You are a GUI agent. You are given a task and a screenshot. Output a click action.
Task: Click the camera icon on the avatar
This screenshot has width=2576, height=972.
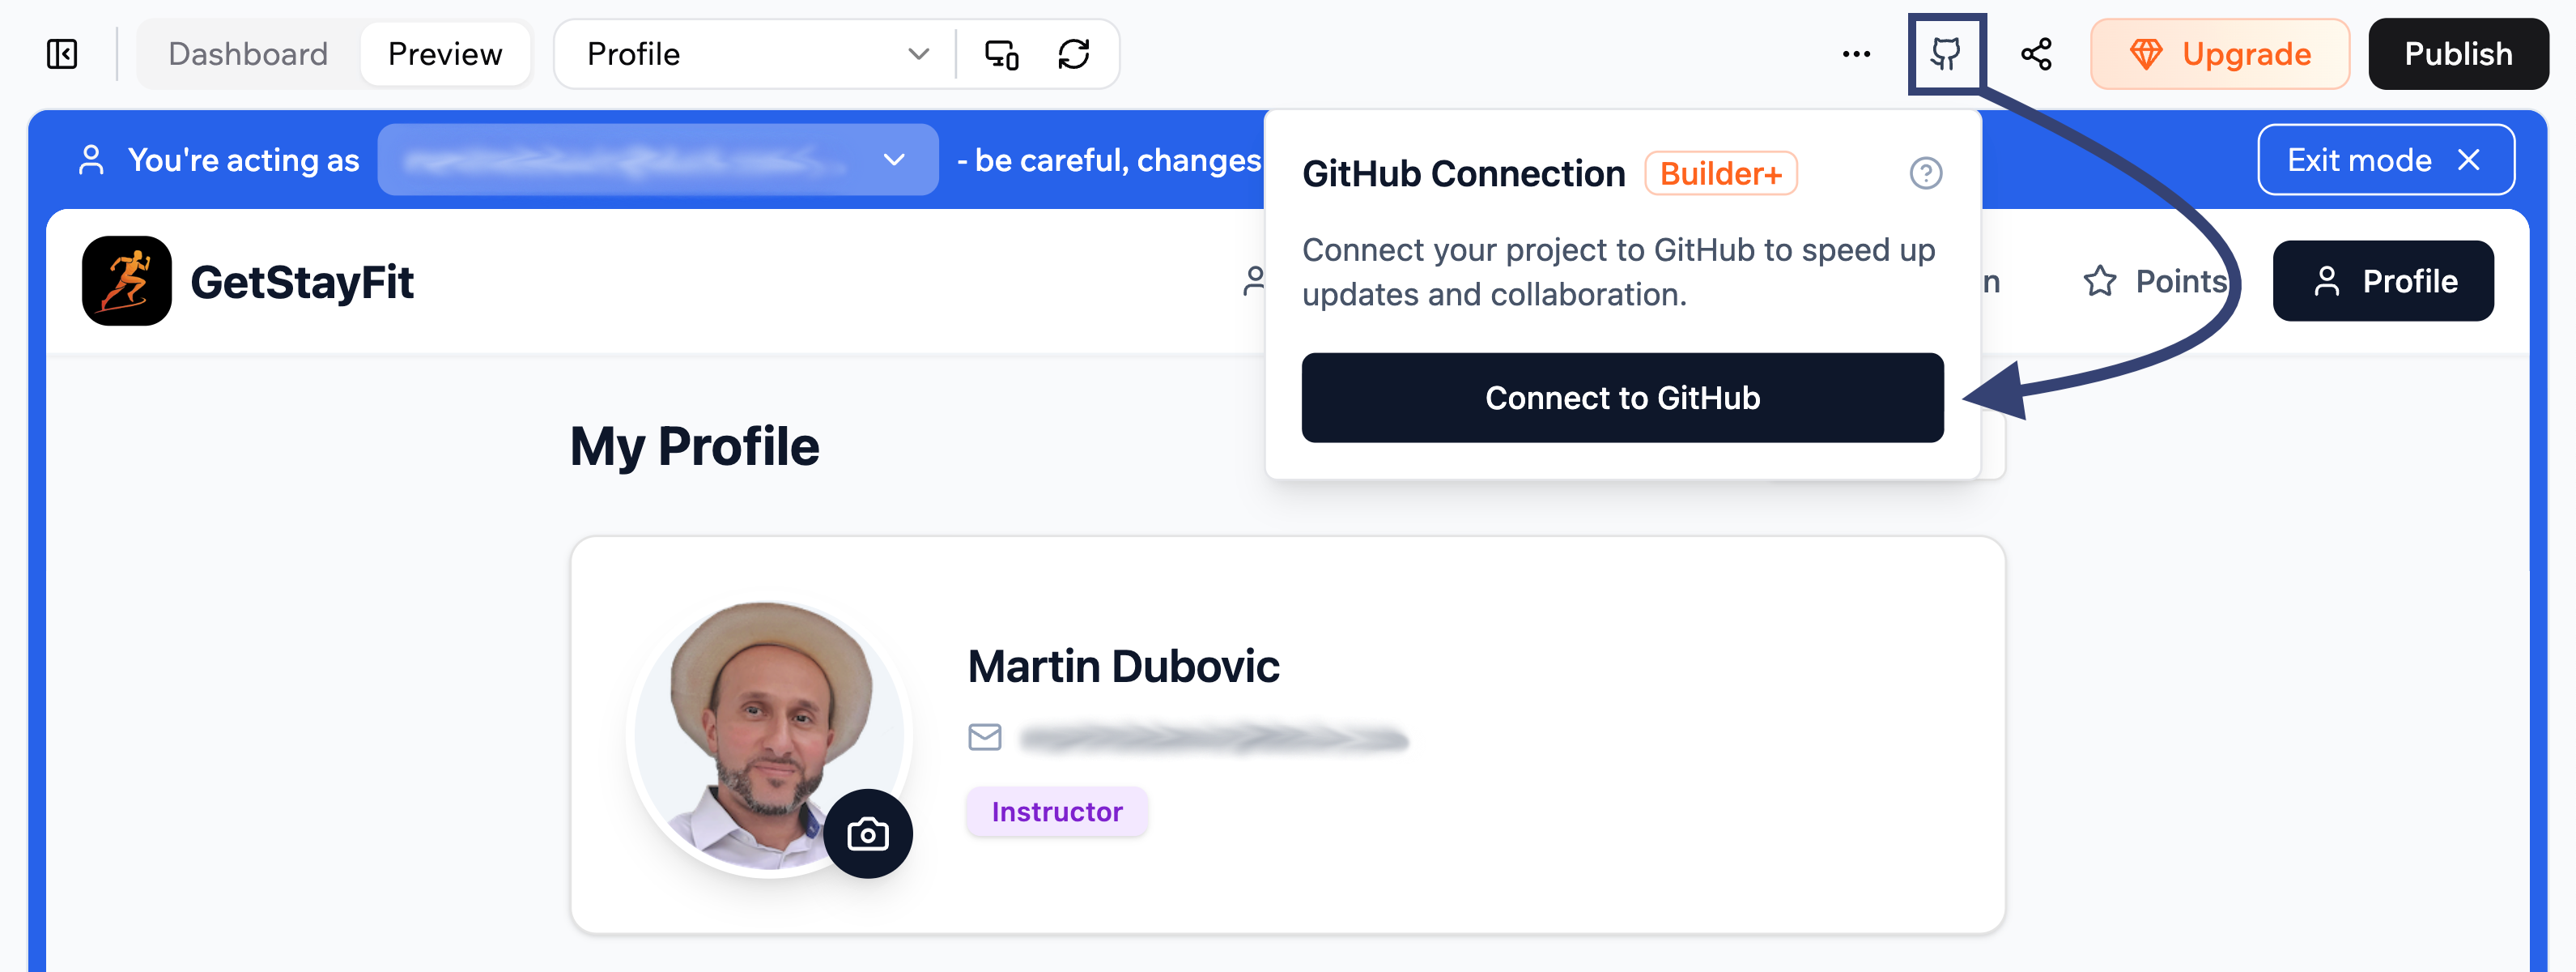[x=868, y=832]
